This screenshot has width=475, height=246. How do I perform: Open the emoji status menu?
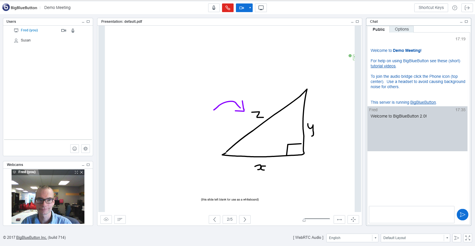point(75,149)
